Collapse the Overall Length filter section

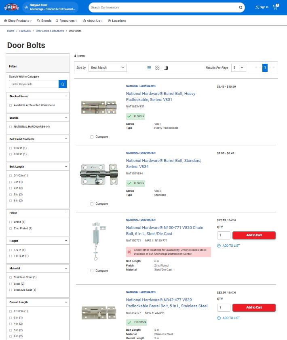(66, 302)
